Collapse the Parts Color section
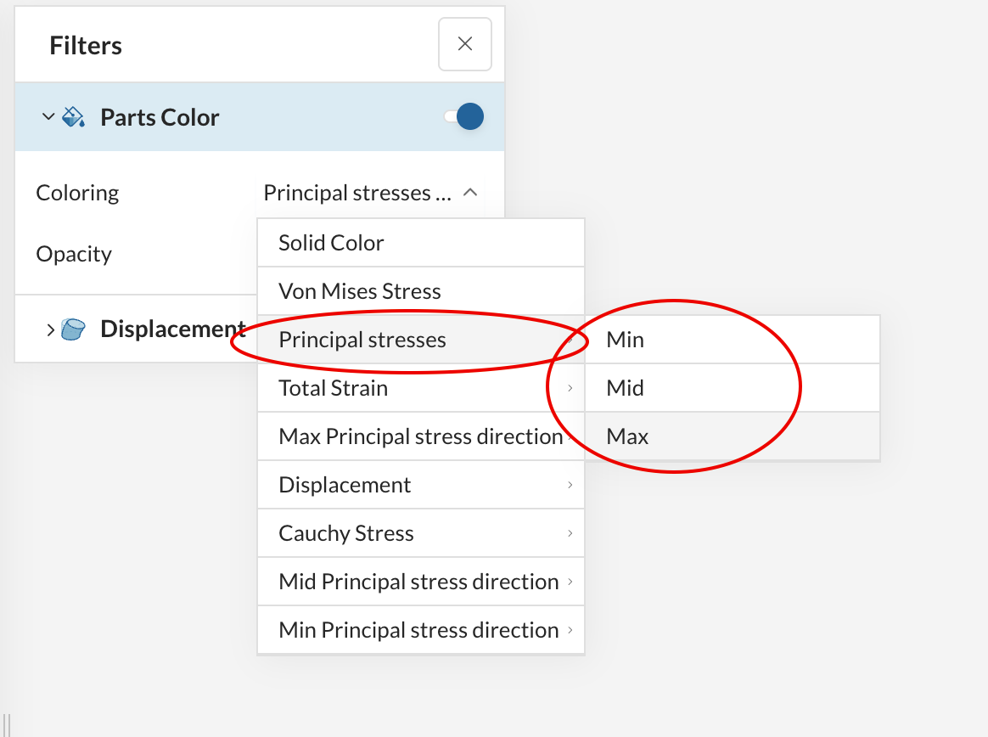This screenshot has width=988, height=737. 48,117
